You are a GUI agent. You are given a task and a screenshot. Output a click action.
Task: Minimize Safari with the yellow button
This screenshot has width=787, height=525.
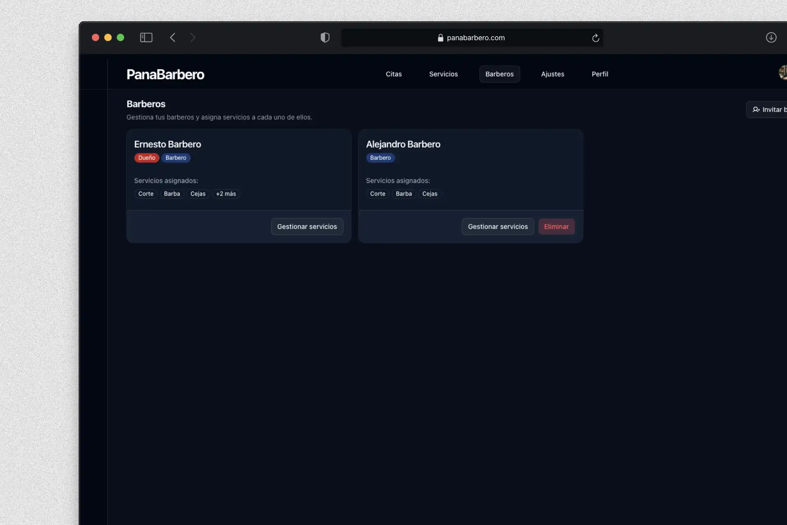tap(108, 37)
